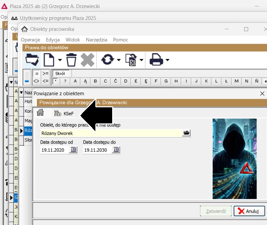Select the Mag row in the object list
Viewport: 267px width, 225px height.
[28, 121]
